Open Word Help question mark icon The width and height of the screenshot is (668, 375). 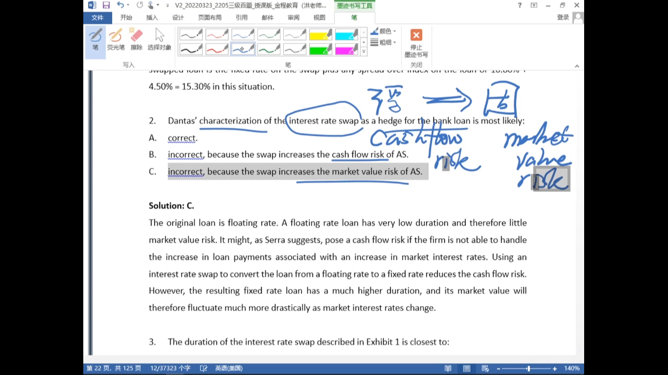coord(520,5)
